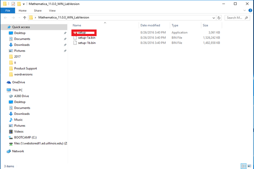The width and height of the screenshot is (254, 169).
Task: Switch to the View ribbon tab
Action: 52,11
